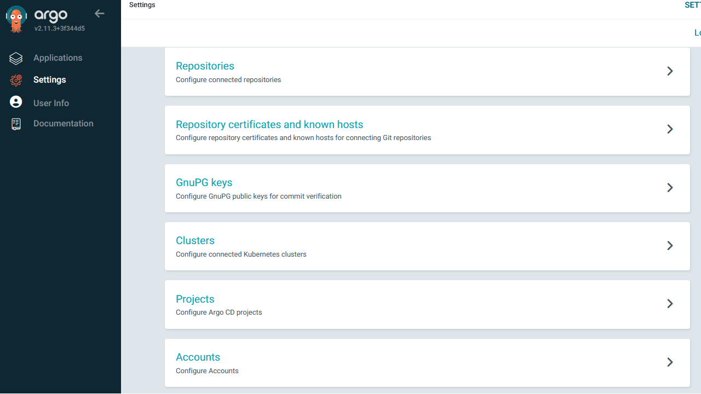The width and height of the screenshot is (701, 394).
Task: Click the Settings breadcrumb in the top bar
Action: 142,5
